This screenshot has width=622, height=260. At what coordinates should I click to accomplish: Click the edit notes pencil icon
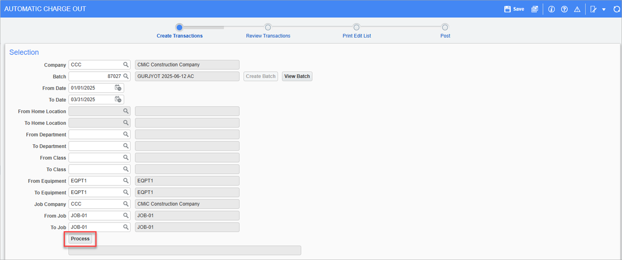point(593,9)
